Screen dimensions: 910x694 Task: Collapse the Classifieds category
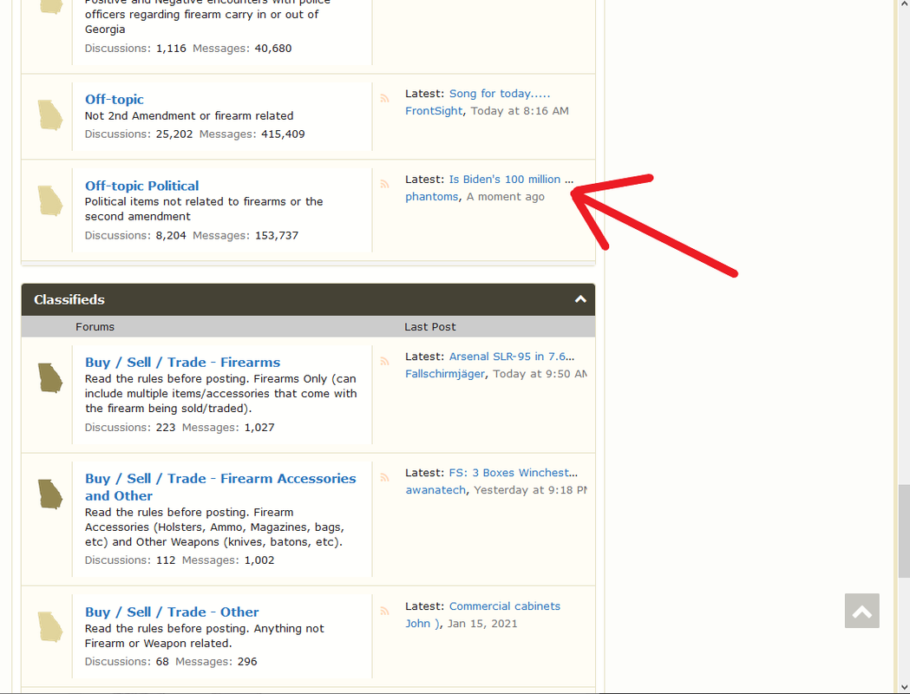[x=580, y=299]
